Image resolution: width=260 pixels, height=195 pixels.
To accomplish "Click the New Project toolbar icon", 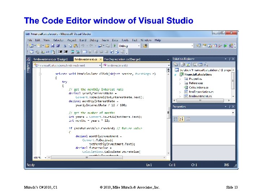I will (x=31, y=45).
